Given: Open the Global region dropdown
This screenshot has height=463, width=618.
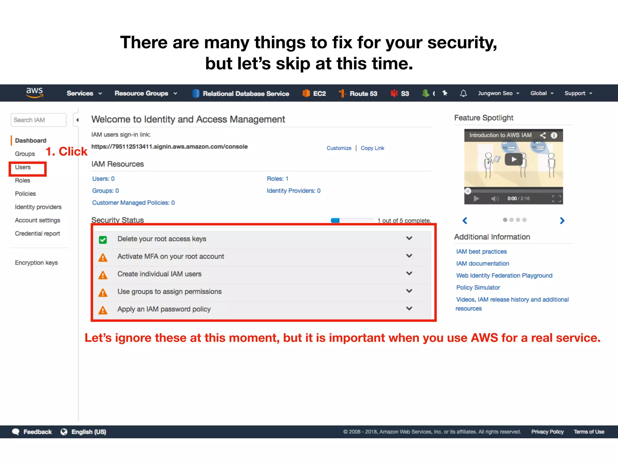Looking at the screenshot, I should (x=542, y=93).
